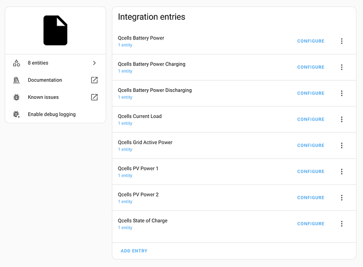
Task: Click the Qcells Battery Power title text
Action: [x=141, y=38]
